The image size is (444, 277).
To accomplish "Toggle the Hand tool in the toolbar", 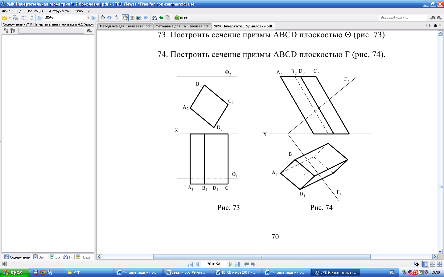I will 125,18.
